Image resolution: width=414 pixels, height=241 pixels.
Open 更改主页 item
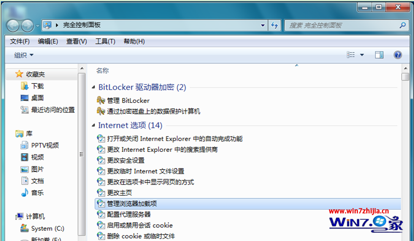point(119,193)
